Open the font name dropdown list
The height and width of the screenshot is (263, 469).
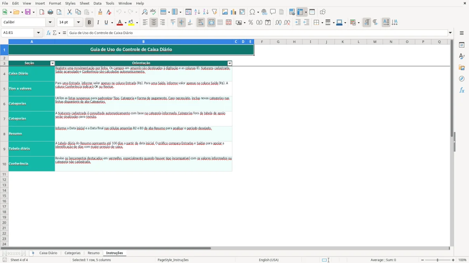(x=50, y=23)
